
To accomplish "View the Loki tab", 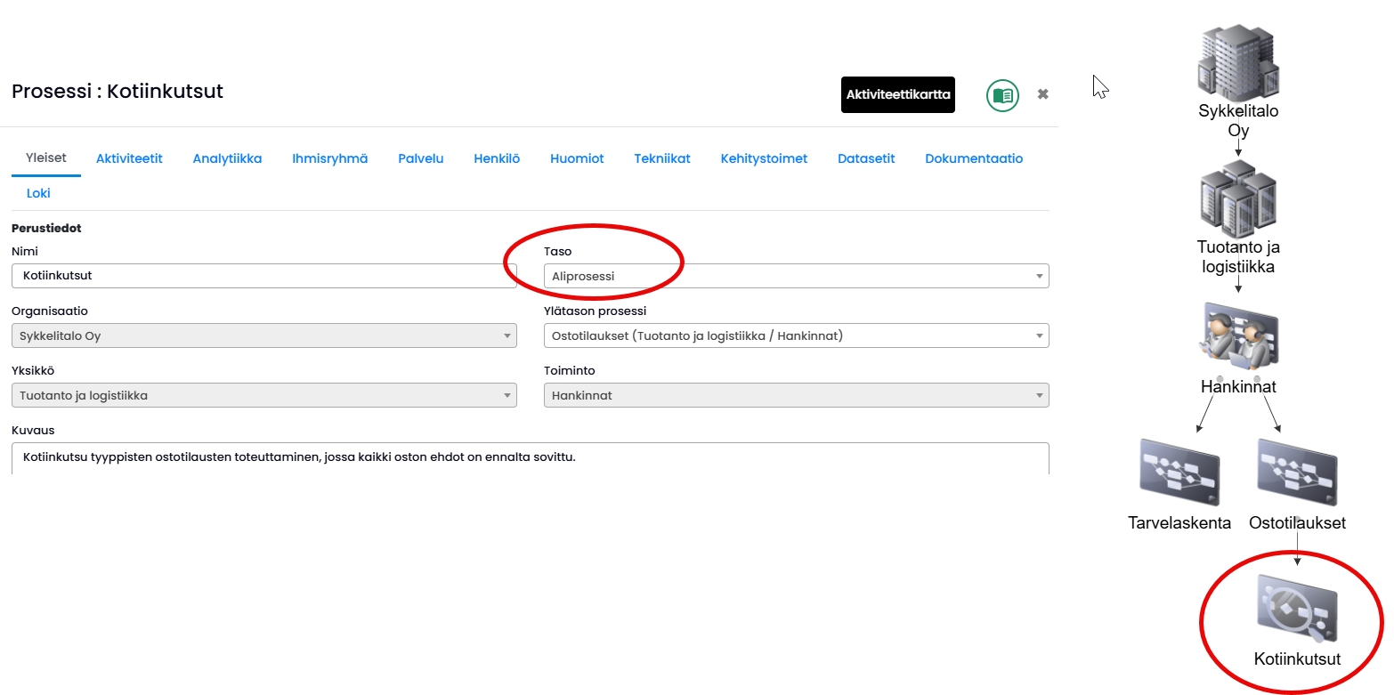I will [38, 193].
